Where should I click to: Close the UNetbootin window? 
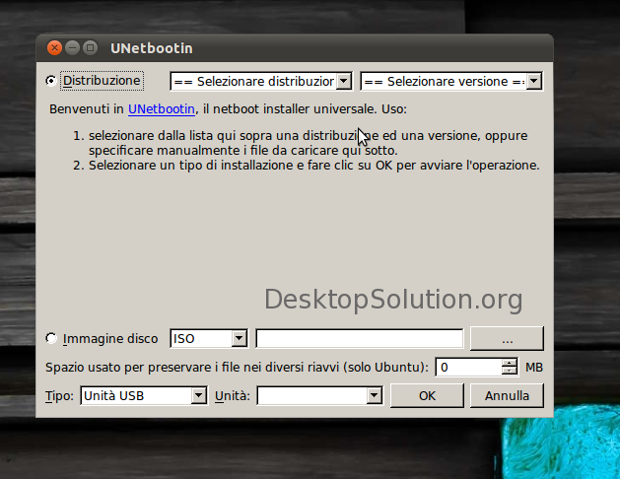coord(54,48)
